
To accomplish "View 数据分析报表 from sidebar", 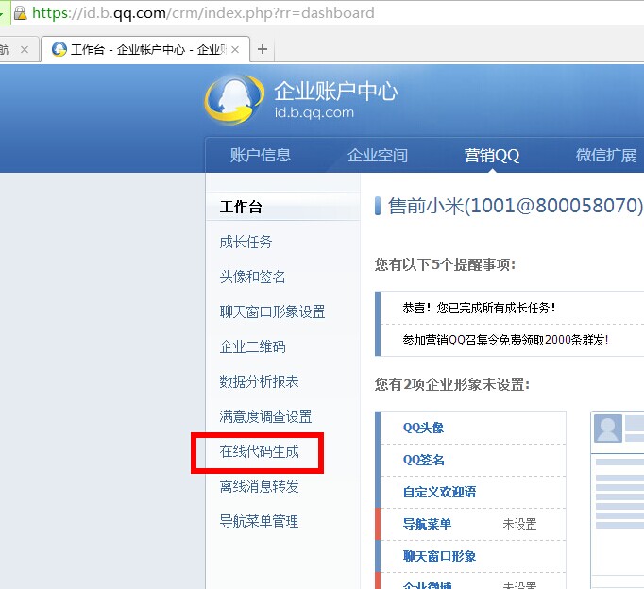I will (260, 381).
